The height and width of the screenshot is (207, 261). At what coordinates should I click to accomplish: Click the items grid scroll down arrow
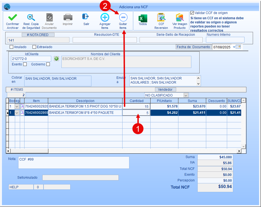[244, 147]
